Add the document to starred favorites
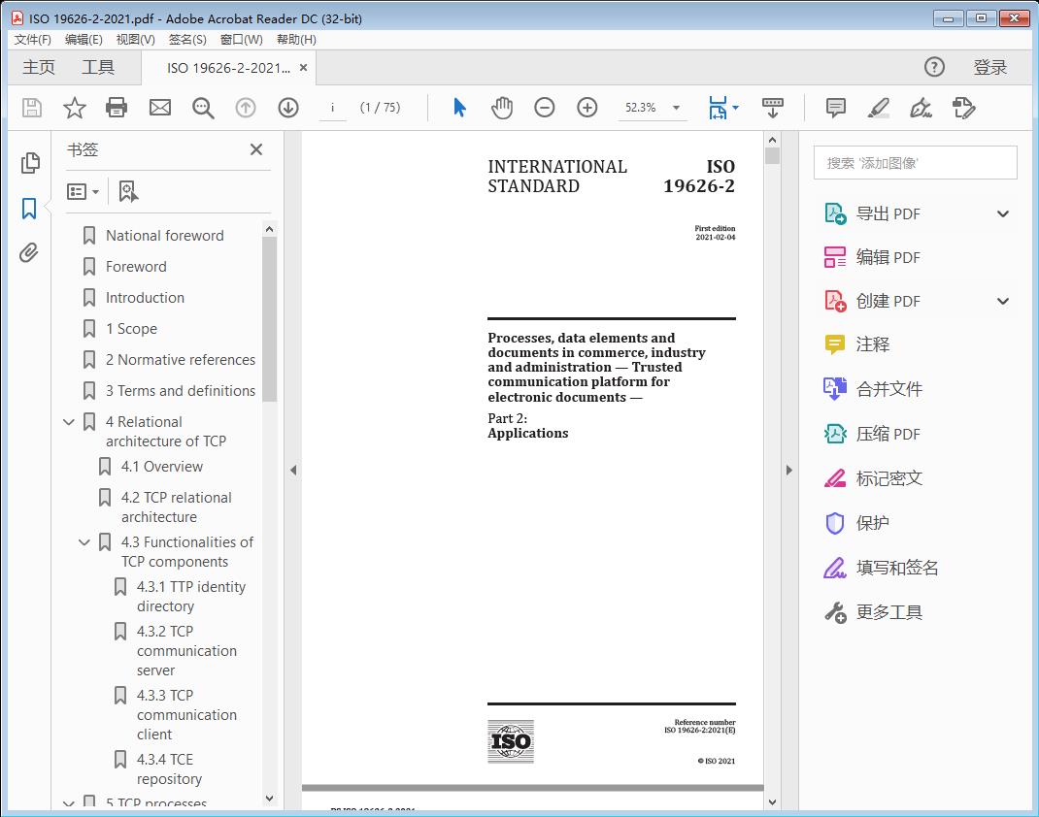 click(x=74, y=108)
